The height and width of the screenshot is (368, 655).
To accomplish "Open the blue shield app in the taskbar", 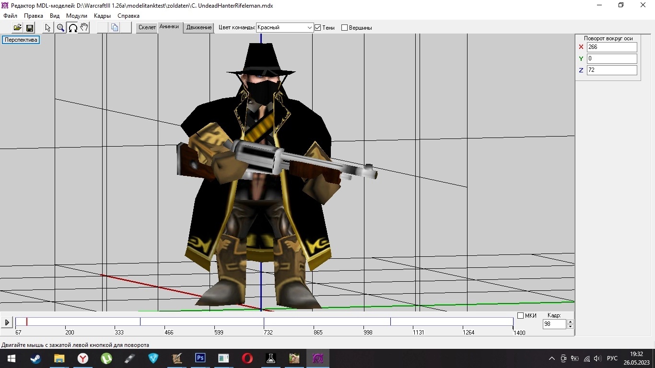I will pyautogui.click(x=153, y=358).
